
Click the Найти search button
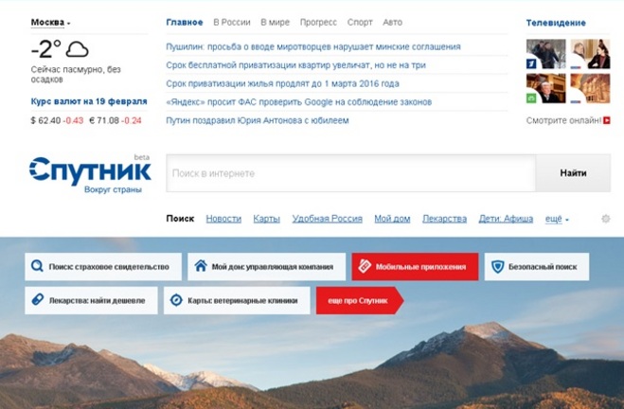(x=573, y=173)
